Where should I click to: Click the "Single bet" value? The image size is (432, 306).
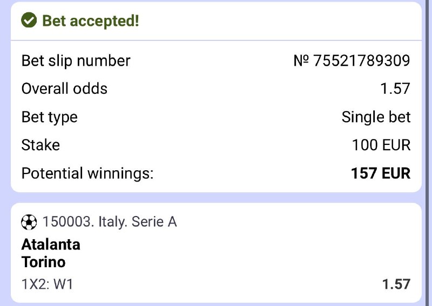pos(376,117)
